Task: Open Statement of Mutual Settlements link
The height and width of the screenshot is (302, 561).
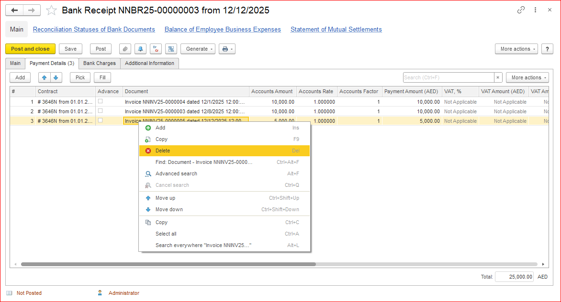Action: coord(336,29)
